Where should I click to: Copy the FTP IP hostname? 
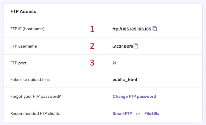pos(155,29)
